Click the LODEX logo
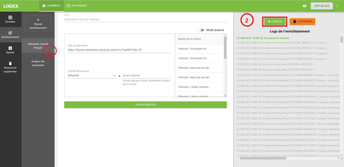 tap(11, 6)
